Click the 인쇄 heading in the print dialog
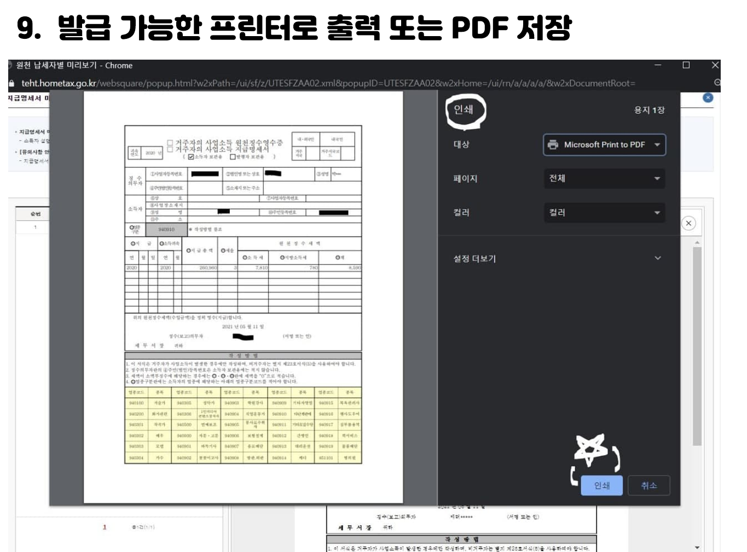 click(464, 109)
